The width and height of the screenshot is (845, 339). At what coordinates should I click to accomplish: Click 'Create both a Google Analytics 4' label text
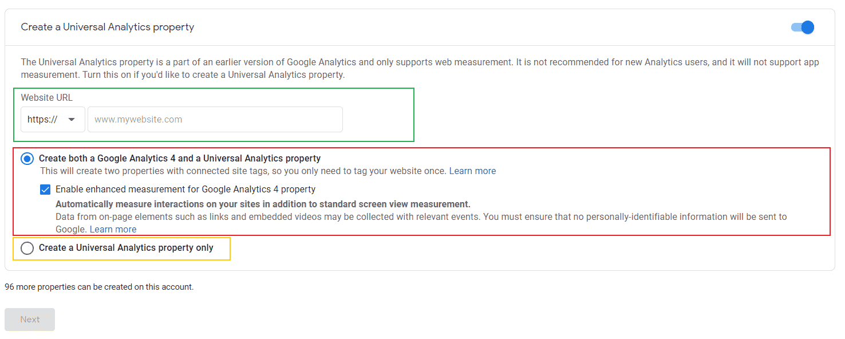tap(180, 159)
